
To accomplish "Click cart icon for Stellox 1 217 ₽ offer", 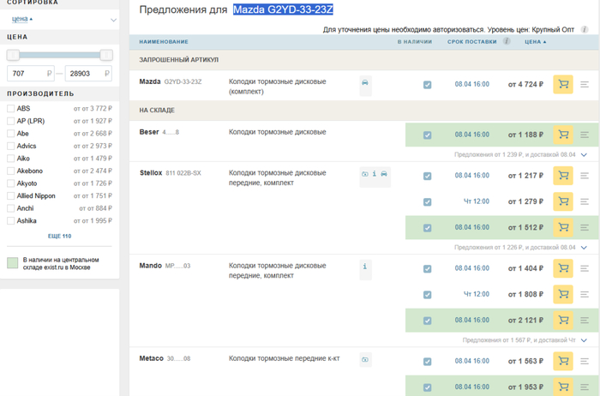I will (562, 176).
